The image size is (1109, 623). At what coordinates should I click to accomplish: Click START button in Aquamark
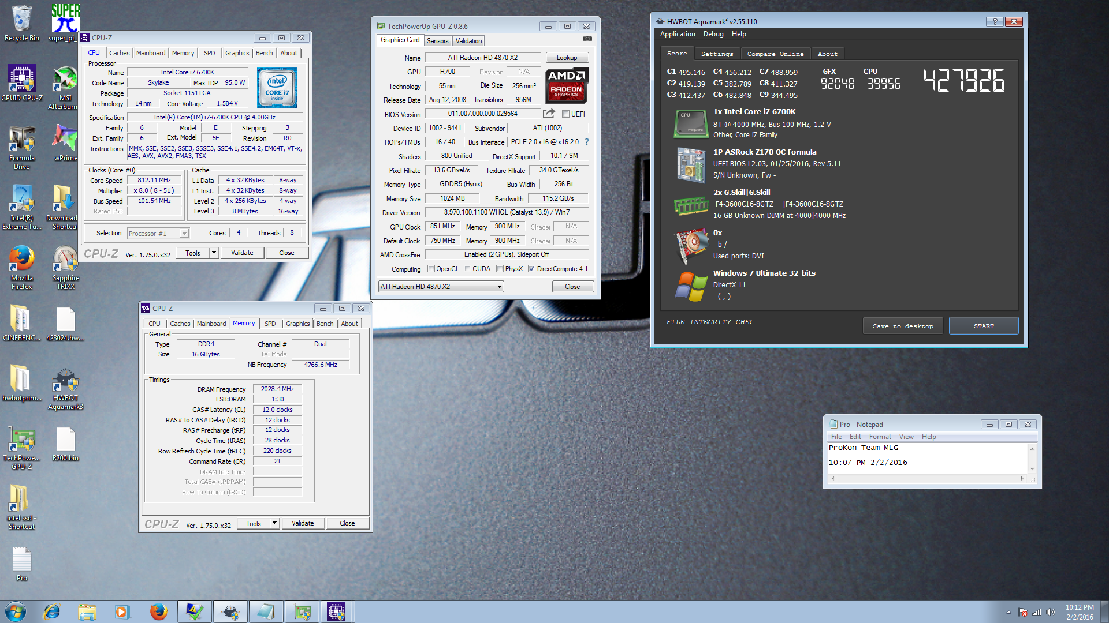point(984,326)
